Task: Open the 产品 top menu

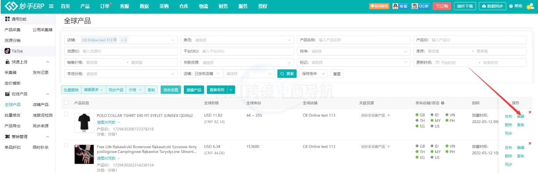Action: click(x=85, y=6)
